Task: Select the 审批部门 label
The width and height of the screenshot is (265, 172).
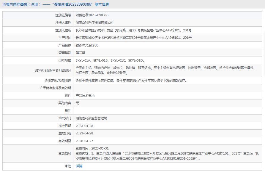Action: pos(65,118)
